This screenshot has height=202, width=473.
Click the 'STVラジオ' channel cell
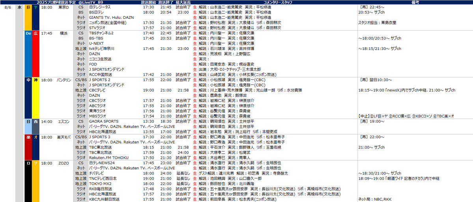97,28
